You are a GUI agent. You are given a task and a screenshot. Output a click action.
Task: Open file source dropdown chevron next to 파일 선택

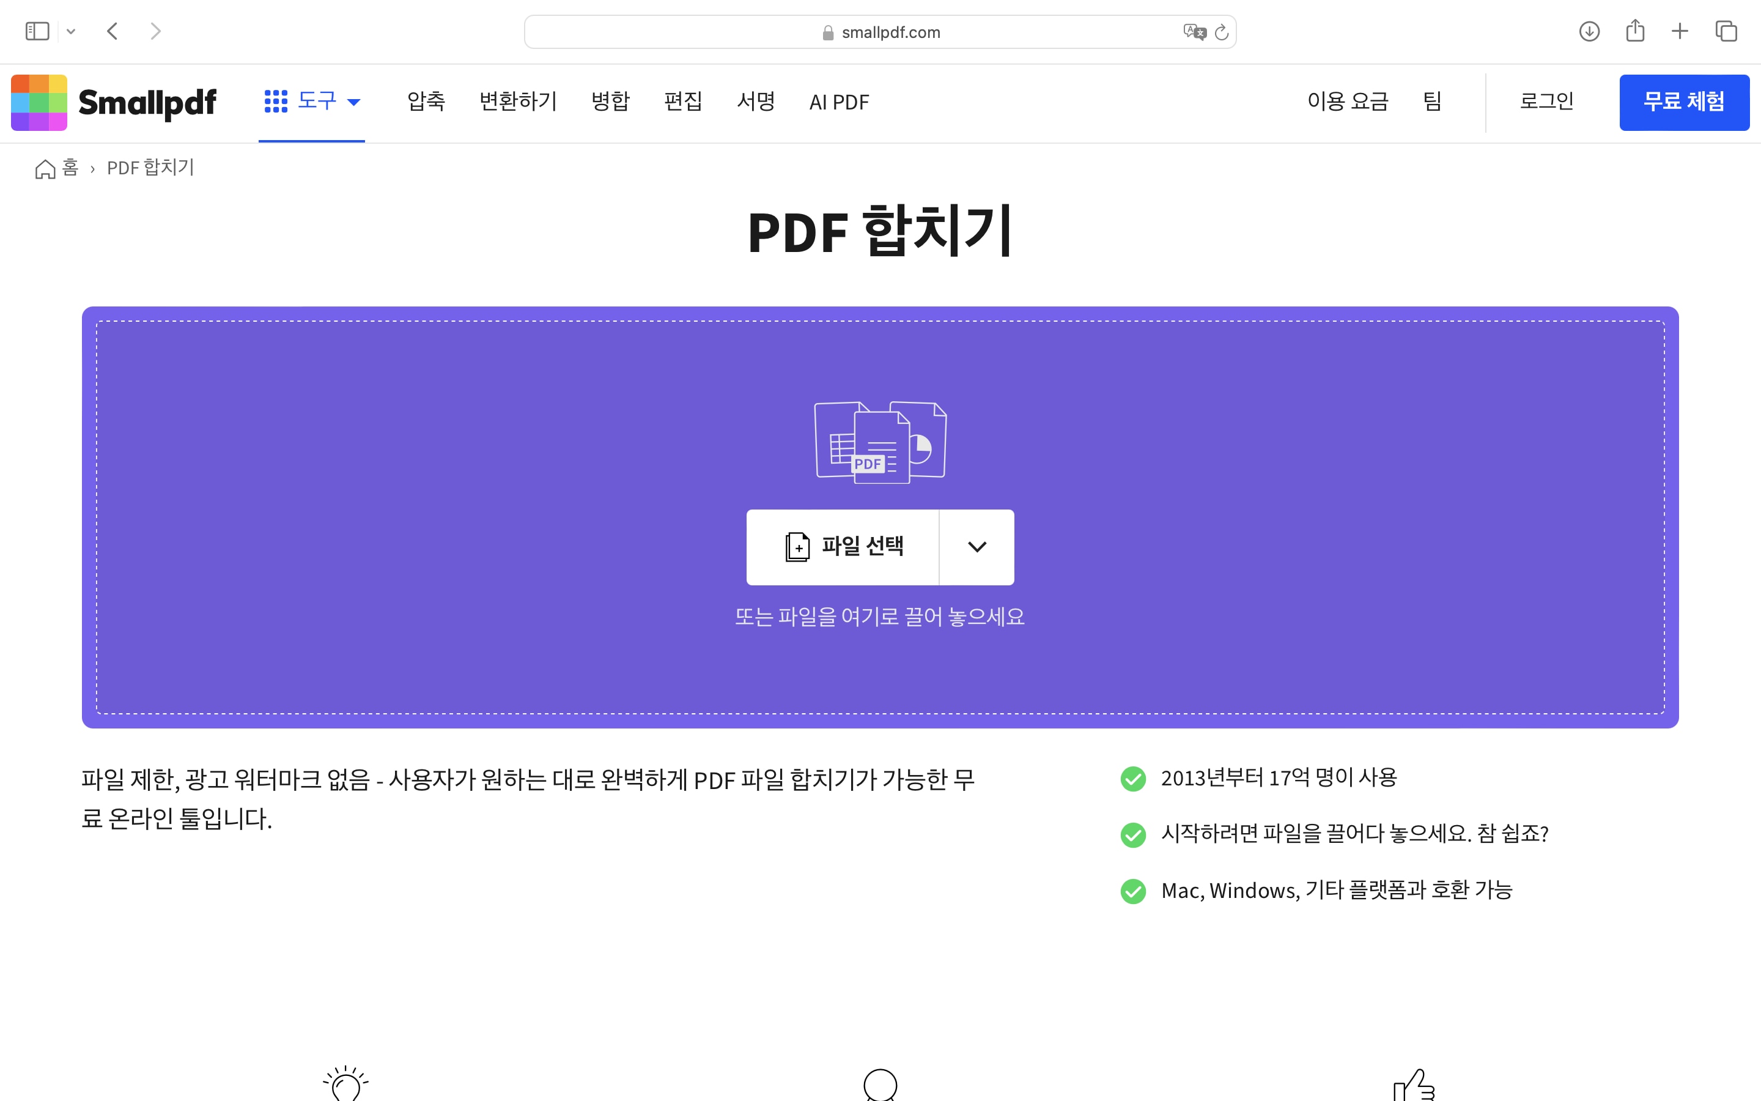click(x=976, y=547)
